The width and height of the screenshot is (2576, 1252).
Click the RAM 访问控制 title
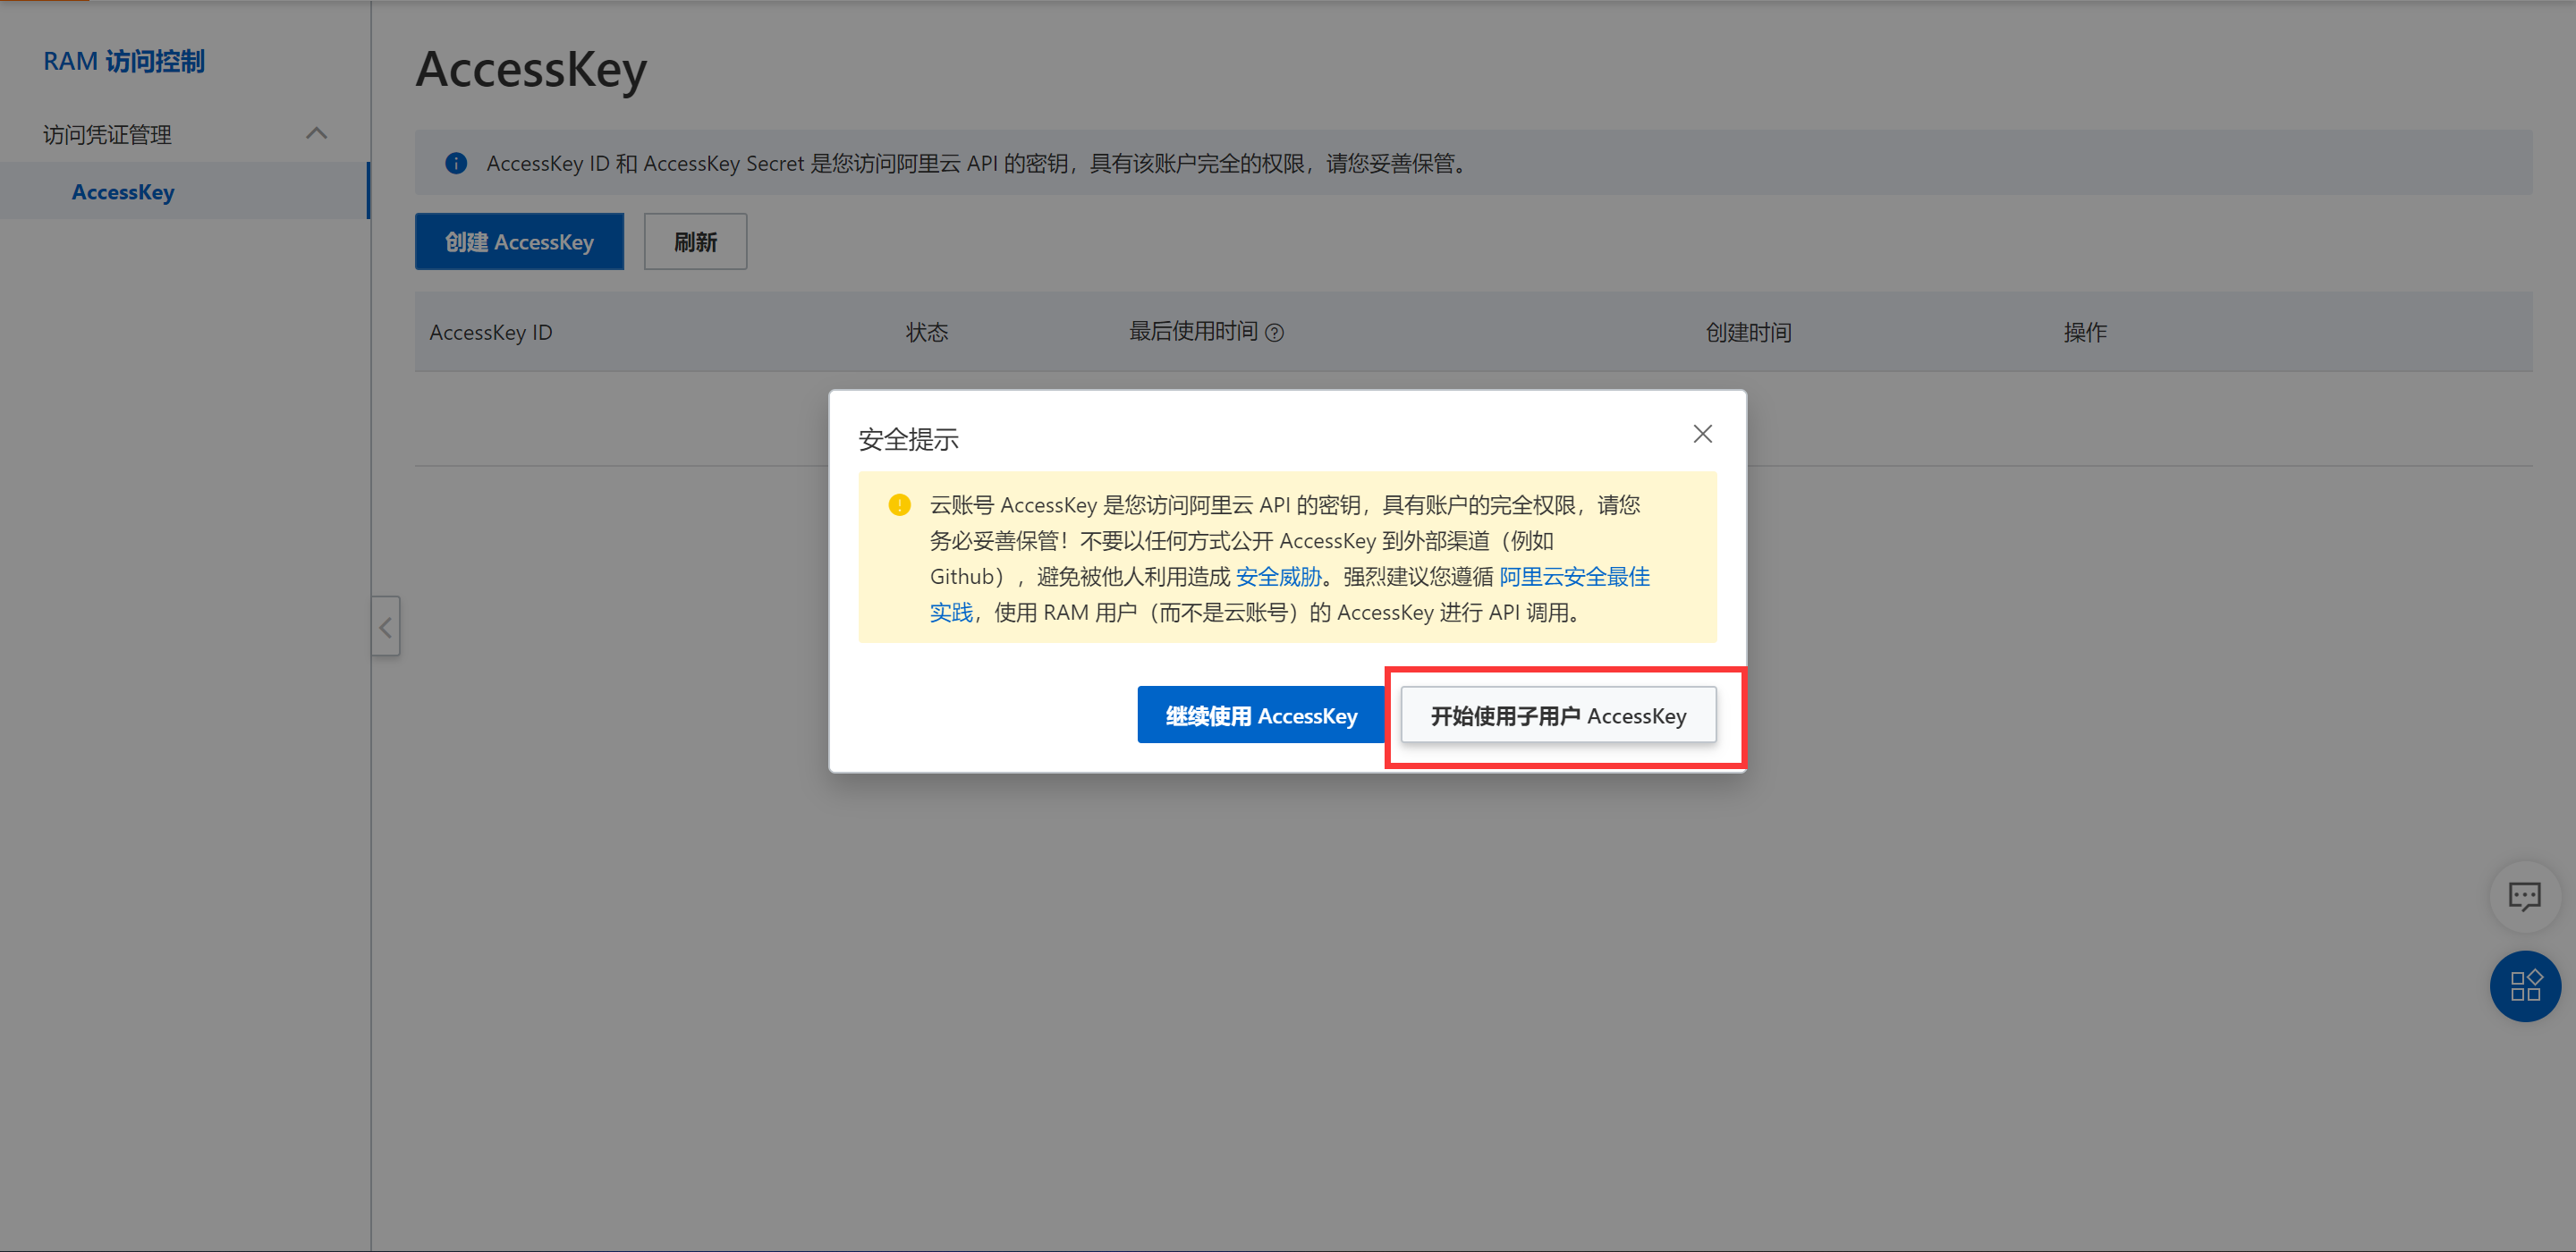(x=124, y=61)
